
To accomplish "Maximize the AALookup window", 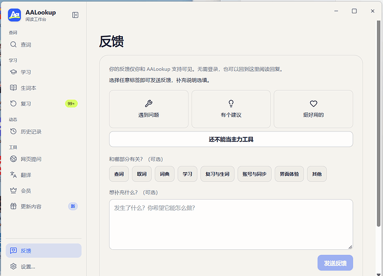I will click(354, 11).
